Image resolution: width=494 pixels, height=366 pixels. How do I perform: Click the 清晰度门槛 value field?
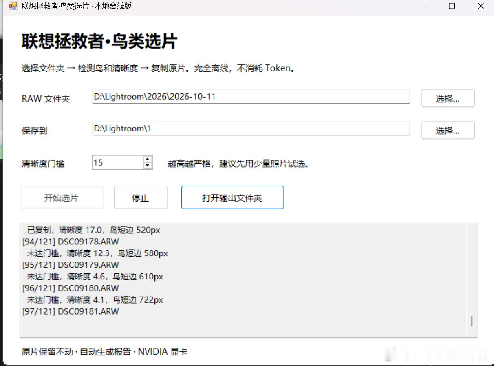pyautogui.click(x=117, y=162)
